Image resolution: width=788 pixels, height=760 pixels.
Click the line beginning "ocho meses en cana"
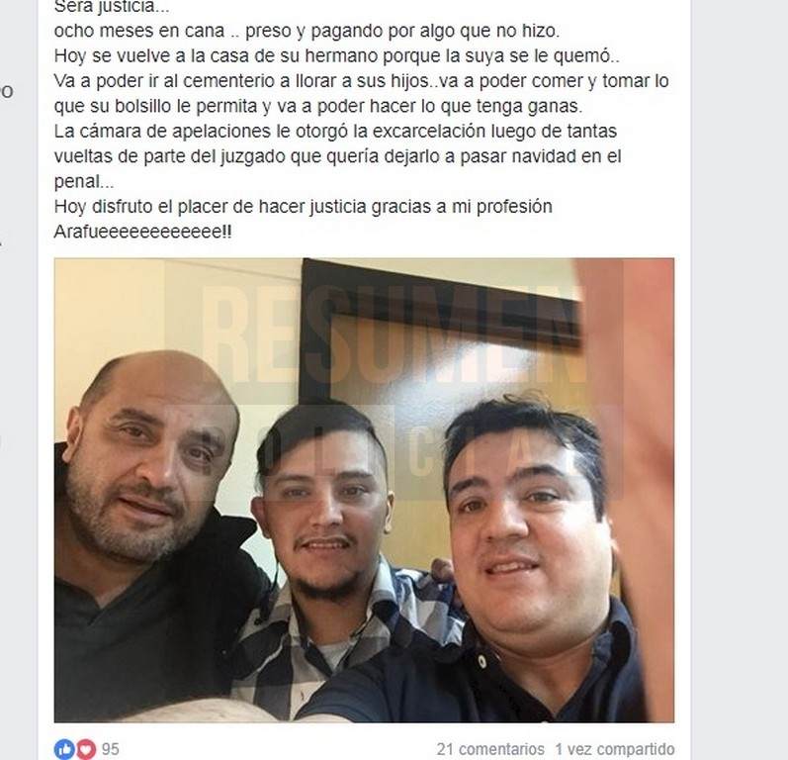click(x=306, y=32)
